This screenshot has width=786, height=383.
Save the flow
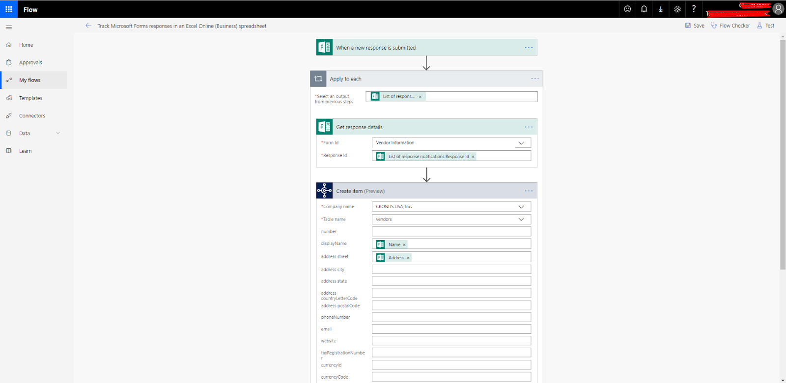695,26
